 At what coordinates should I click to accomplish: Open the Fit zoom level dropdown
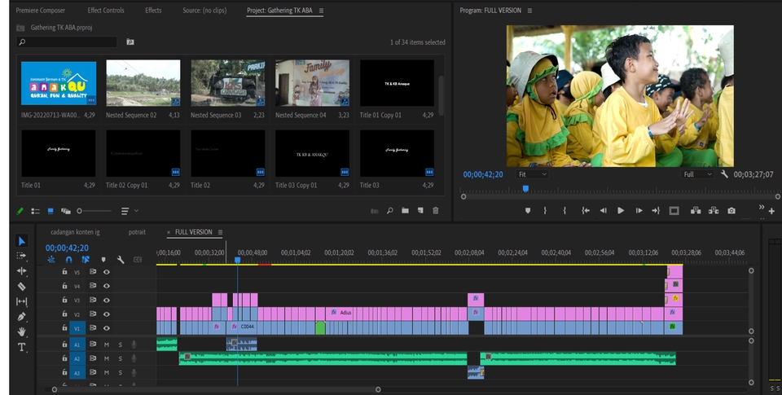point(533,174)
